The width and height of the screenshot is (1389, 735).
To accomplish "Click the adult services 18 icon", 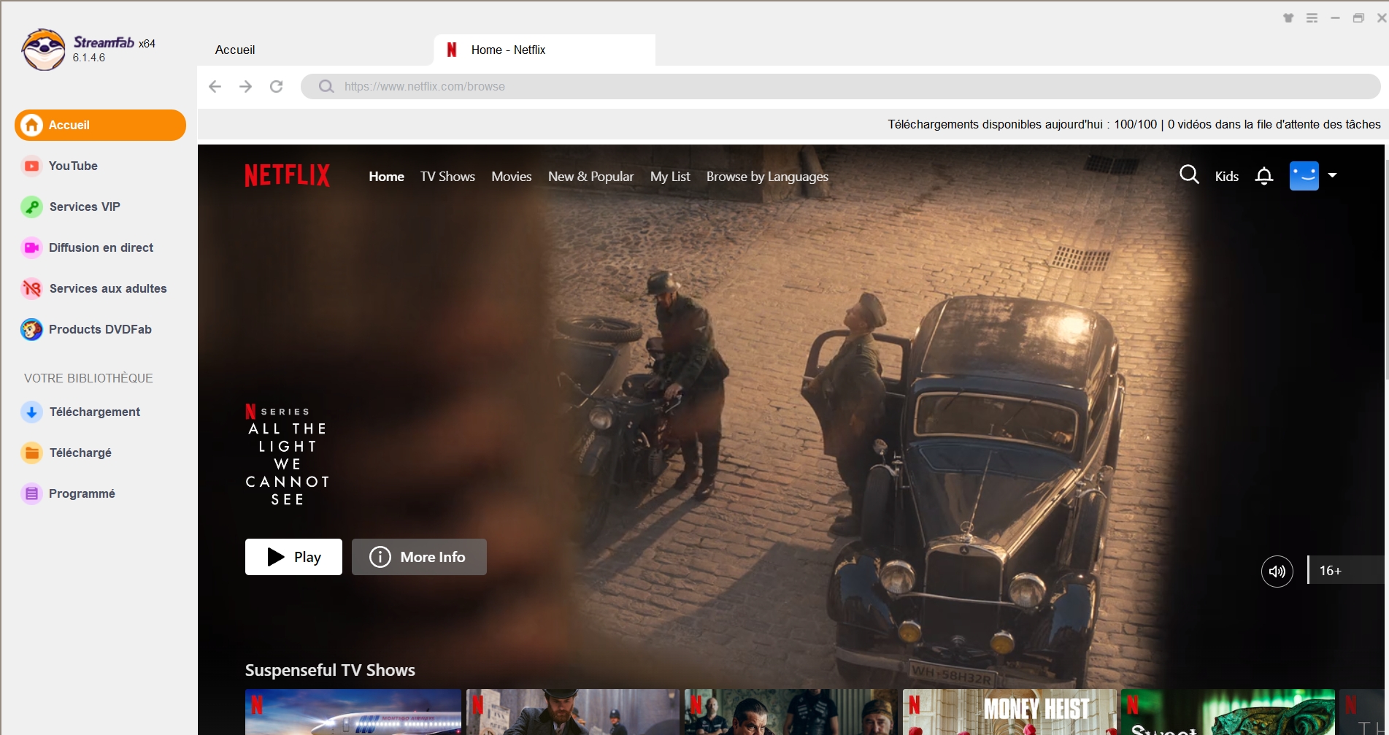I will (x=31, y=288).
